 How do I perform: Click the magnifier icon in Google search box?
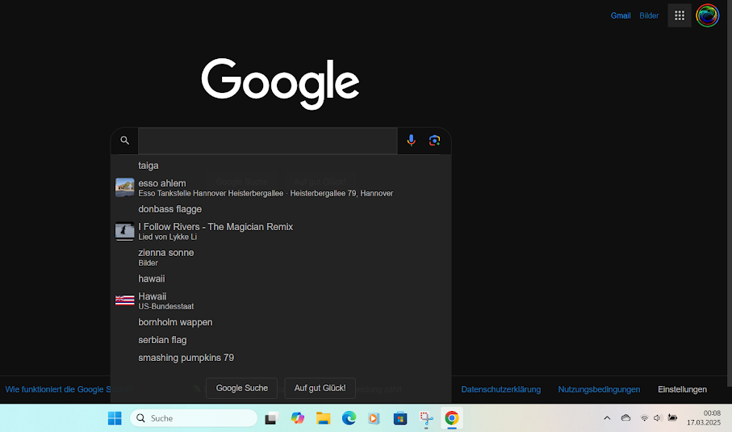[124, 141]
